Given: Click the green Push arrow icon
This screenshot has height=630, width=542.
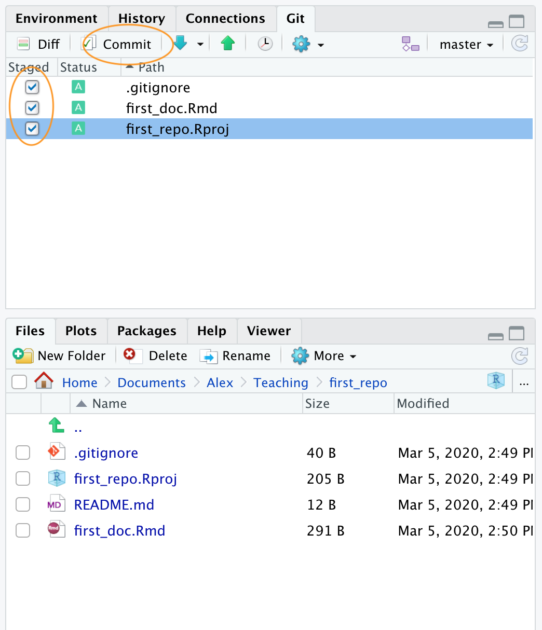Looking at the screenshot, I should click(227, 44).
